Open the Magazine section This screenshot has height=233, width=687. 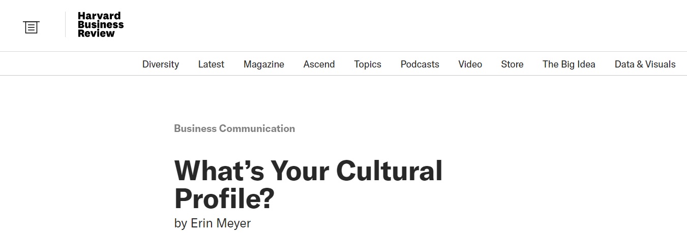pos(264,64)
